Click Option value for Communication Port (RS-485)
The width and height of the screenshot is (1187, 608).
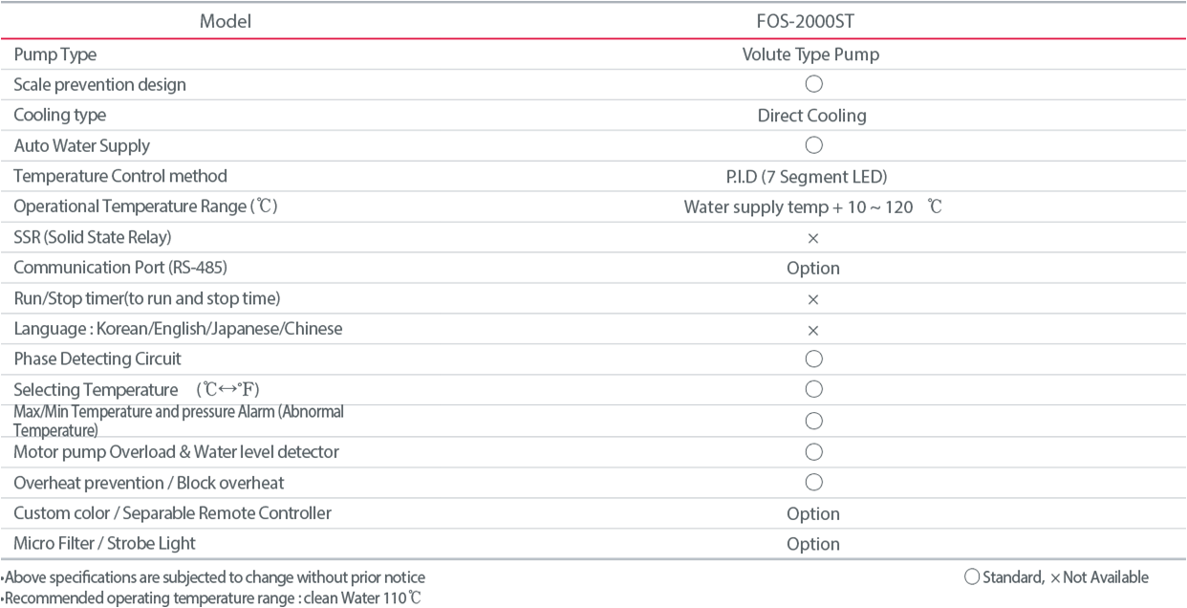(813, 269)
